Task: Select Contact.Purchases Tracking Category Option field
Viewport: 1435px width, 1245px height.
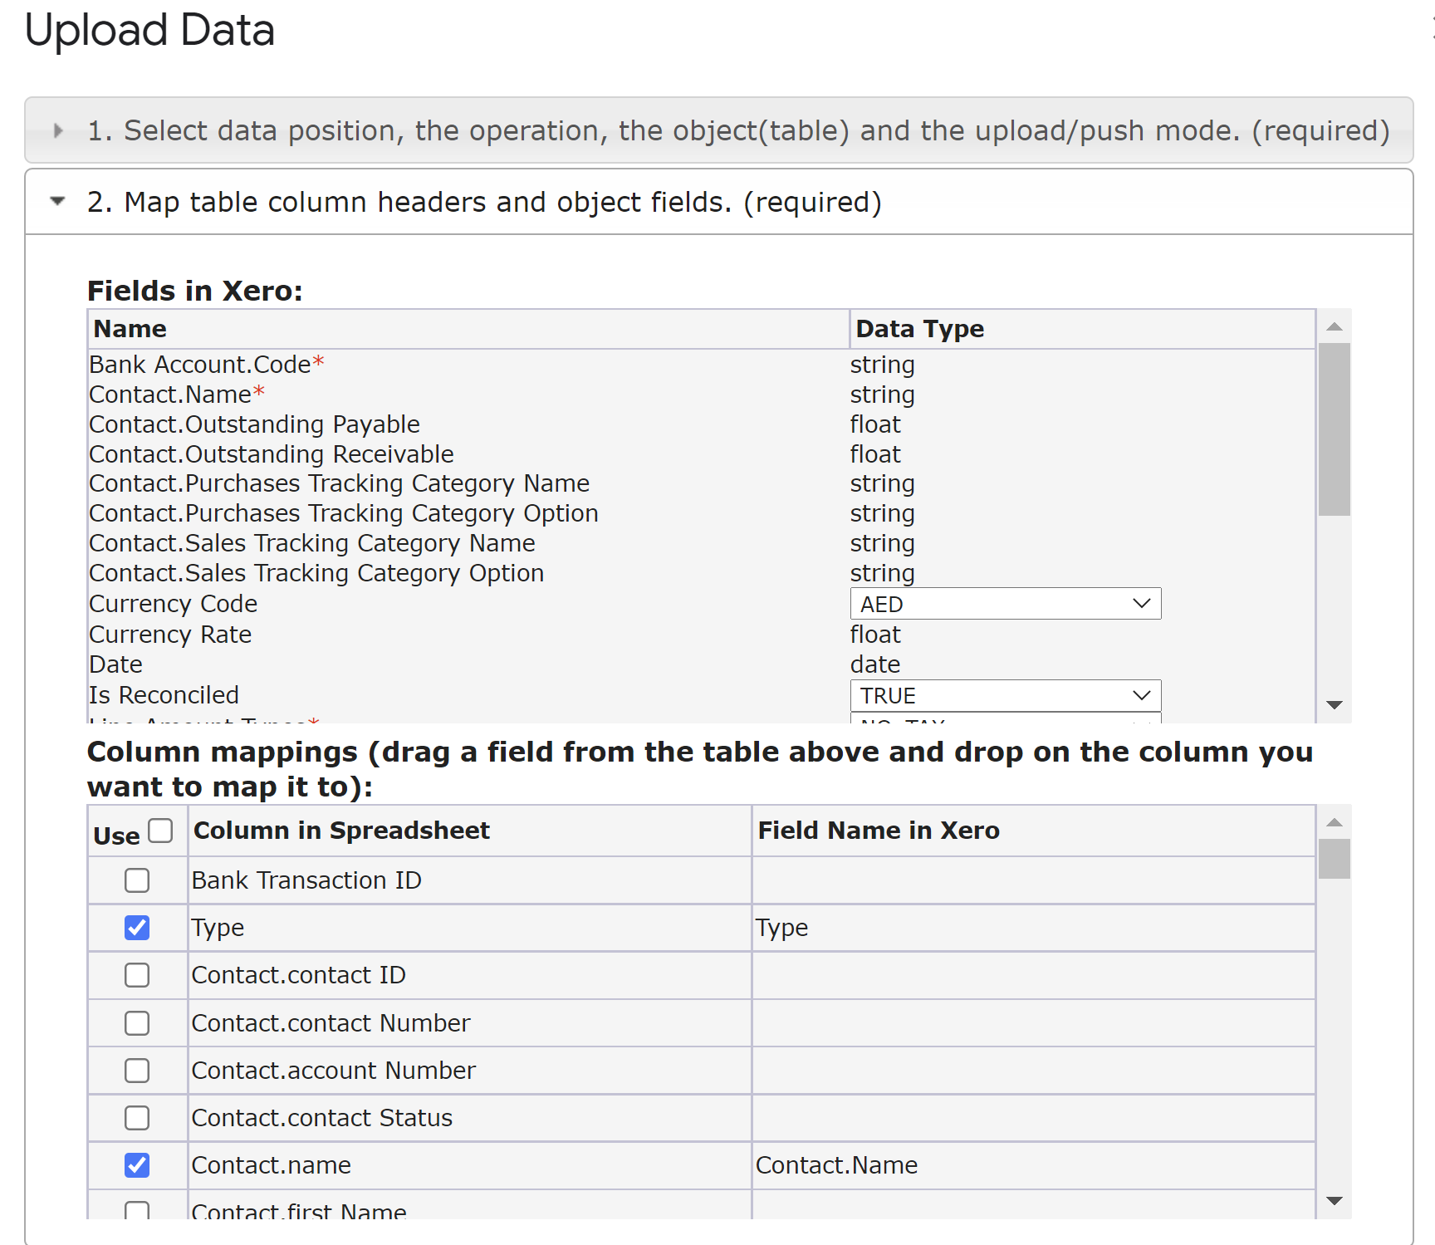Action: pos(343,513)
